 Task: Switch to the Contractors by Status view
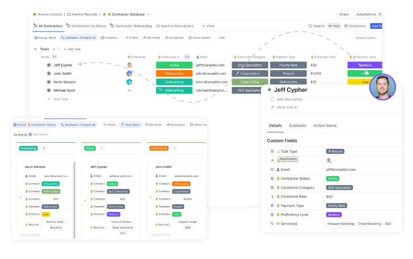(86, 26)
